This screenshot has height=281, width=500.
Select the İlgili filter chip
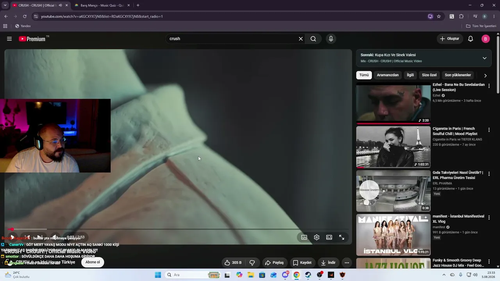click(x=410, y=75)
